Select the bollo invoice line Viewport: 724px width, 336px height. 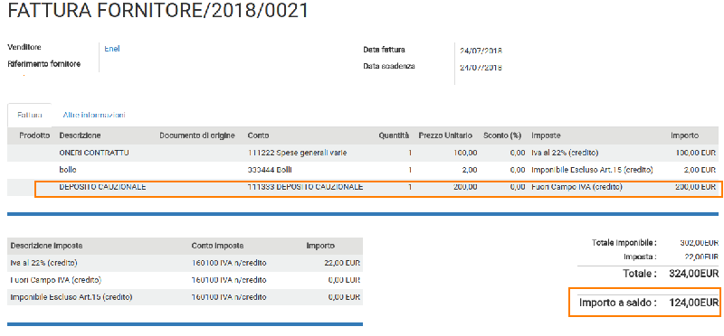pos(363,170)
